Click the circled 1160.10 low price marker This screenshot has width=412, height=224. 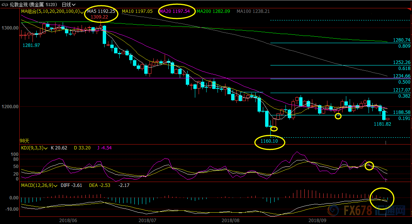[x=269, y=142]
